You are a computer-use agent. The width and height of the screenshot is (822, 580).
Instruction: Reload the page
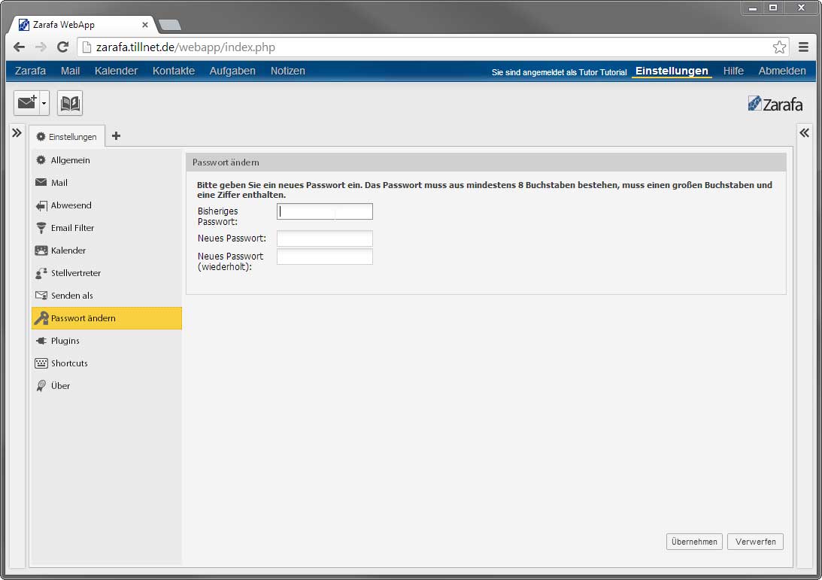pyautogui.click(x=63, y=47)
